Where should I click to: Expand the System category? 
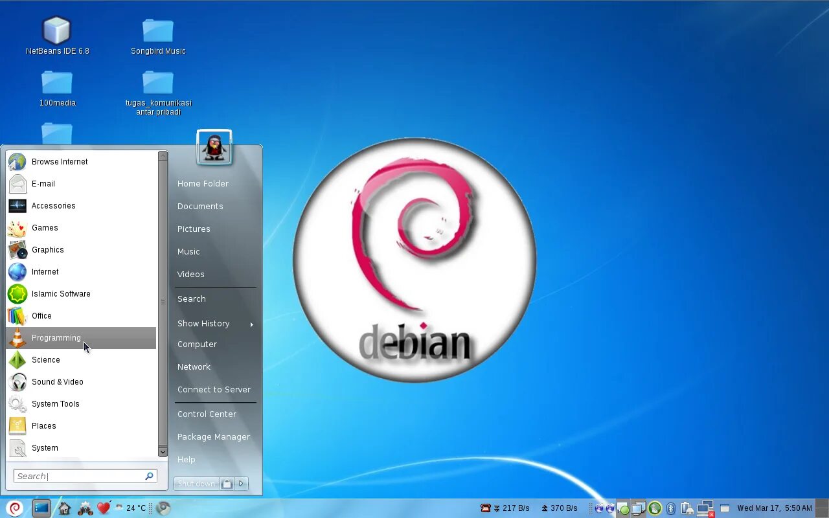point(81,448)
